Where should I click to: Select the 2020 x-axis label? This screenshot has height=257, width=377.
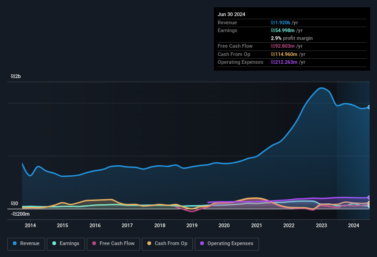[x=224, y=225]
